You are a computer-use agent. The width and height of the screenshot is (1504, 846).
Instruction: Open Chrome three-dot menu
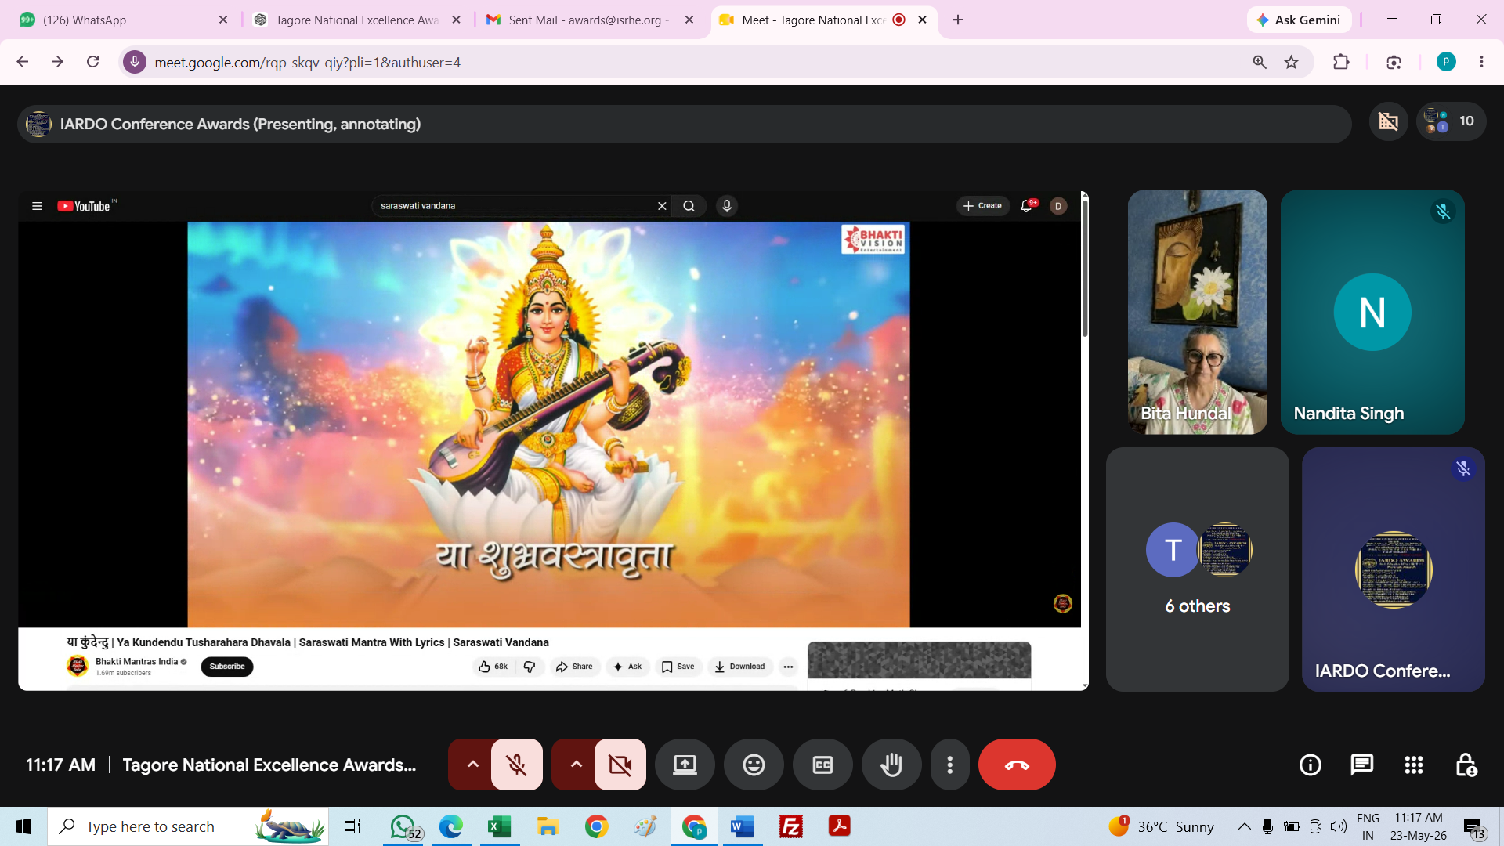pos(1481,62)
